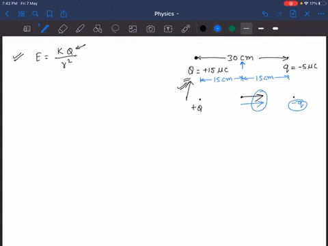Select the medium stroke width
This screenshot has height=246, width=328.
261,29
